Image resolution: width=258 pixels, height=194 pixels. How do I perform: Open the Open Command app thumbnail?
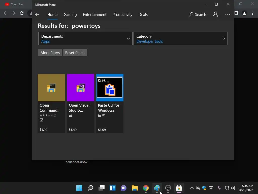pyautogui.click(x=51, y=88)
